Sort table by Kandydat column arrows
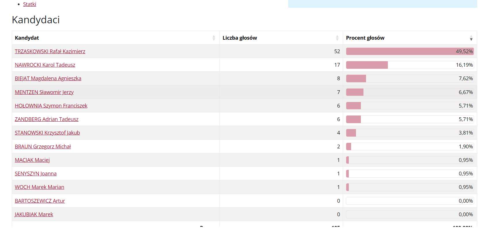 [214, 38]
